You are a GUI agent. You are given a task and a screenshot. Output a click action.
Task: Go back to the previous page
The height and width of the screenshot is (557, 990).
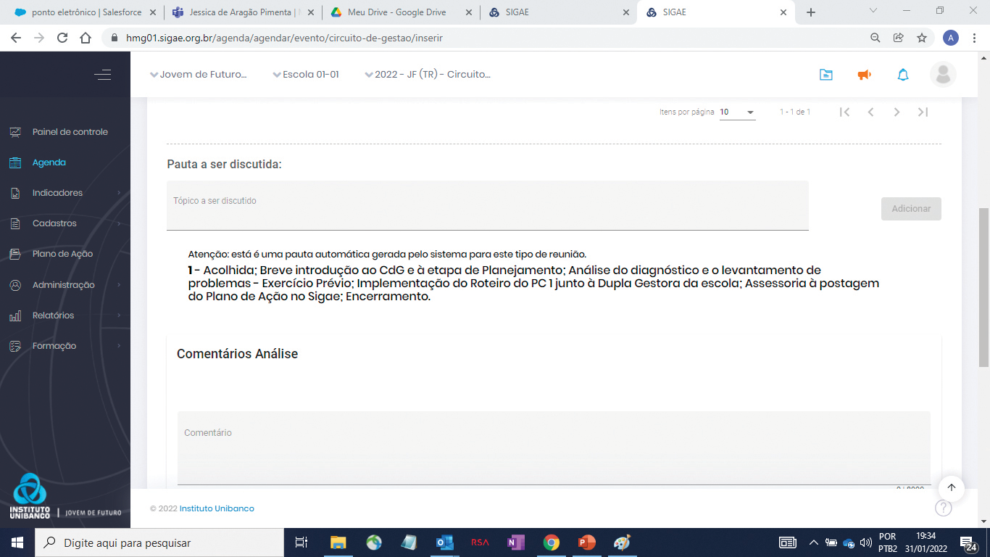coord(16,38)
